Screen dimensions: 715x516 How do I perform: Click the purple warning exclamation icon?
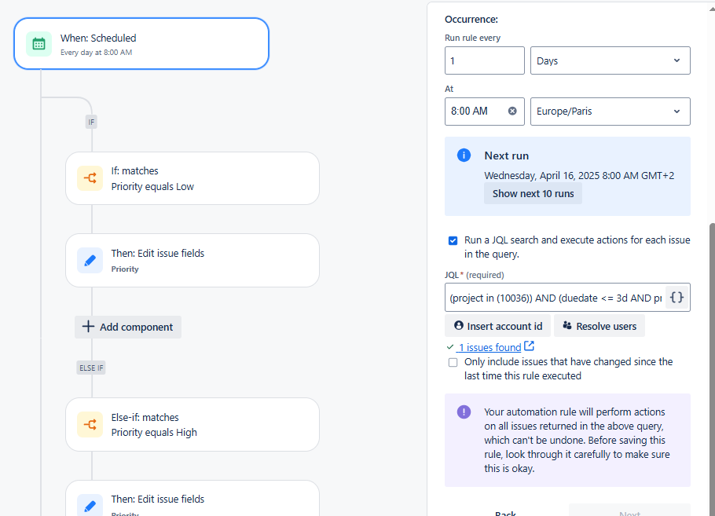[464, 412]
